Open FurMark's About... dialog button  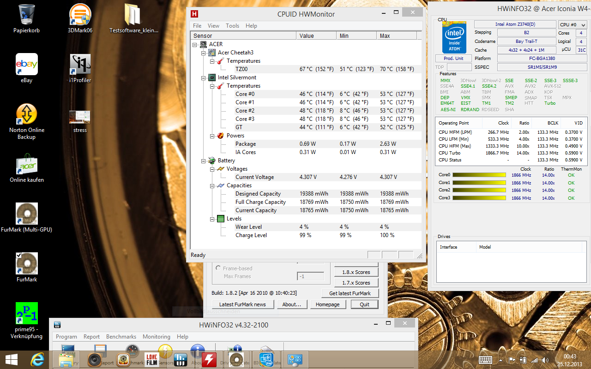[292, 304]
